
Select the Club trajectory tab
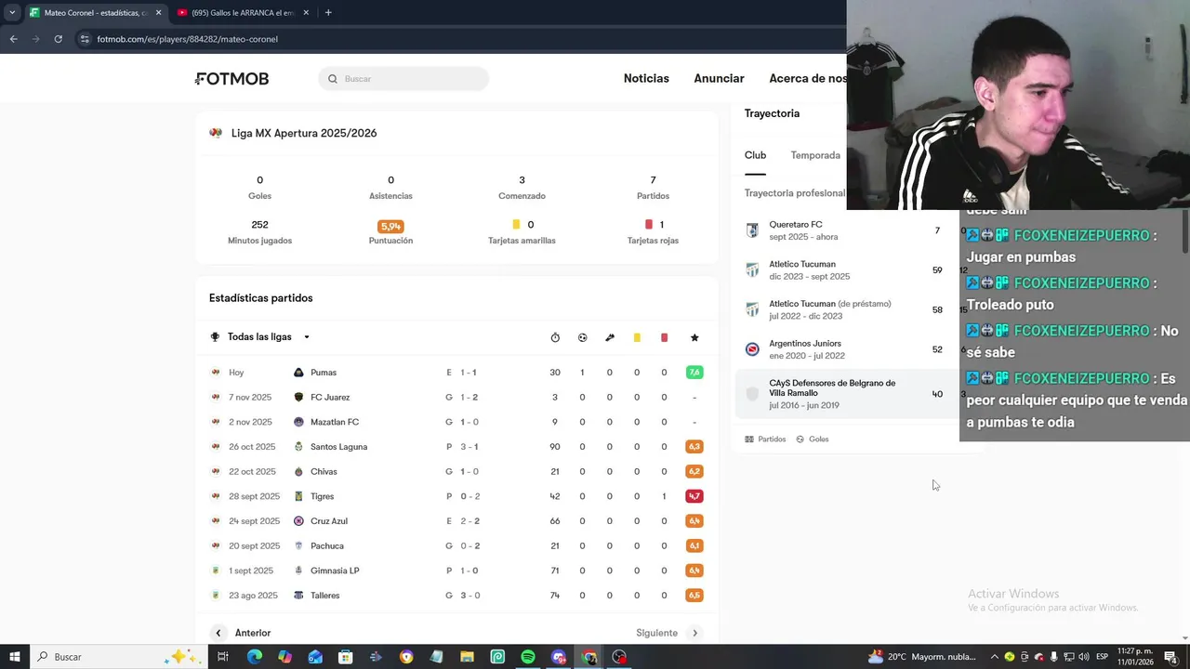click(x=755, y=155)
